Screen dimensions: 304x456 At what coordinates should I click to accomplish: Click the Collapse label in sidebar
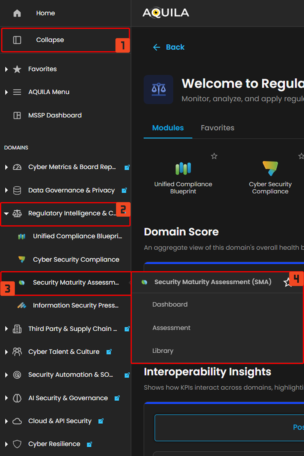tap(50, 40)
